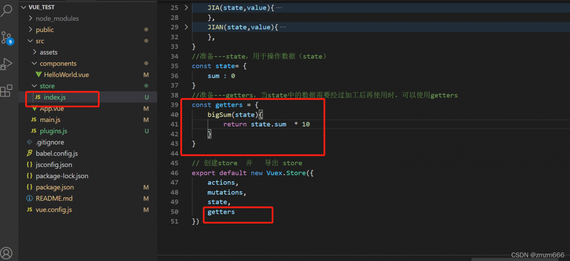Open index.js in store folder
Screen dimensions: 570x261
(55, 97)
